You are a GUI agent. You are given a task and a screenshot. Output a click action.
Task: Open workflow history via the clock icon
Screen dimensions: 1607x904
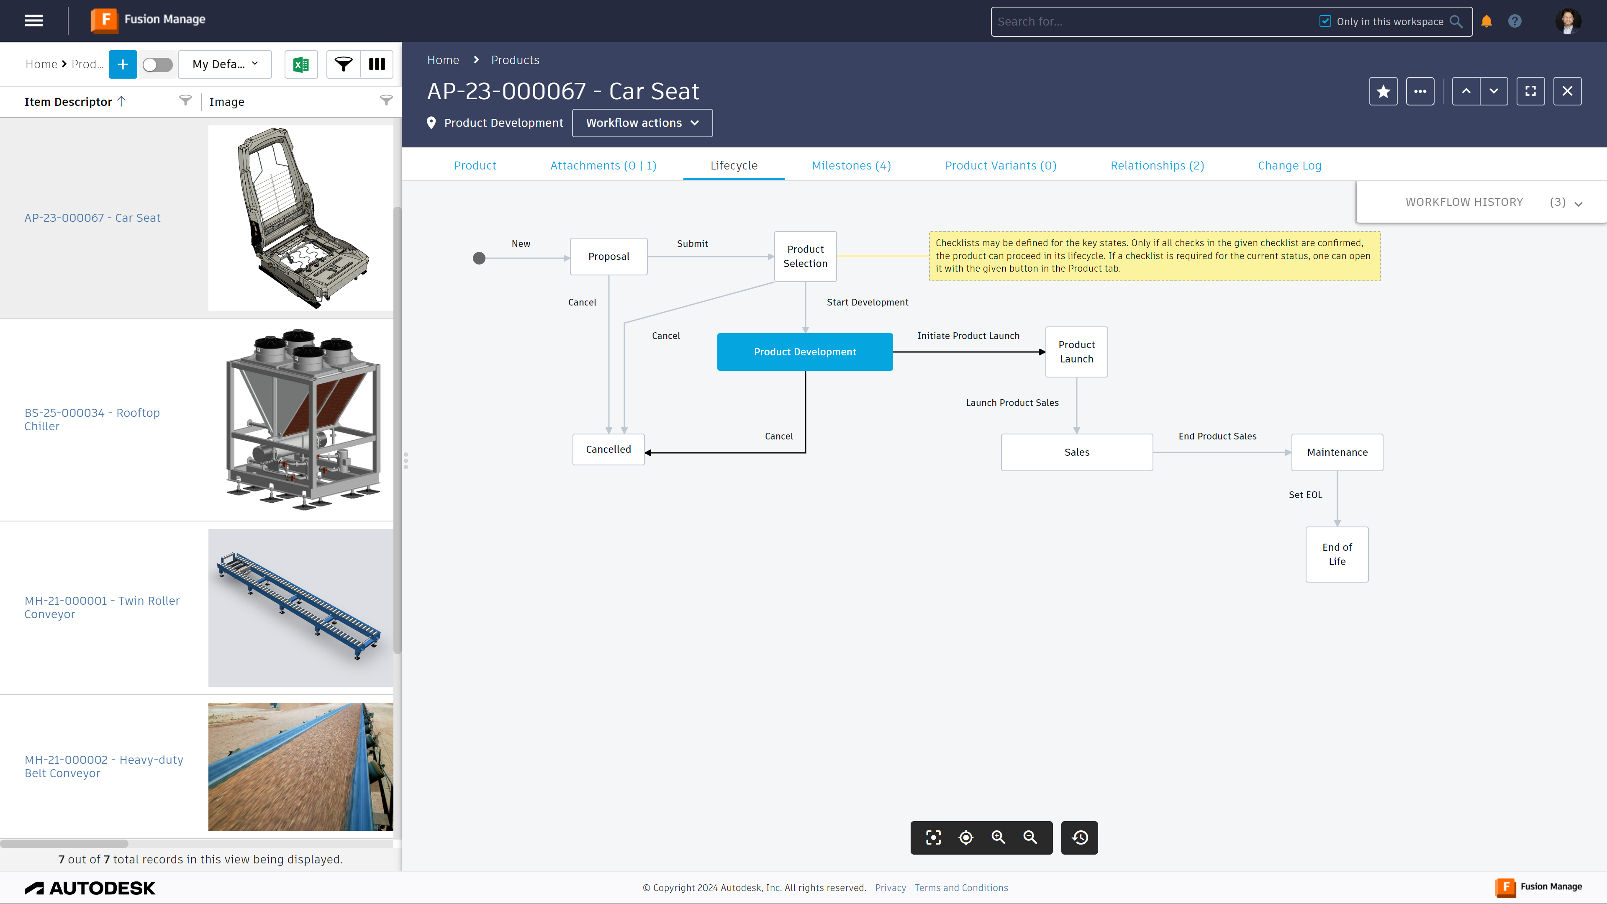click(x=1079, y=838)
